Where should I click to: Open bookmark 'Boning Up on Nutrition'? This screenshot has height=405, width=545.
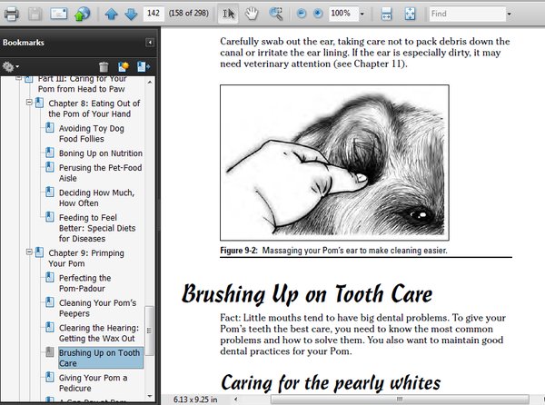pos(100,153)
